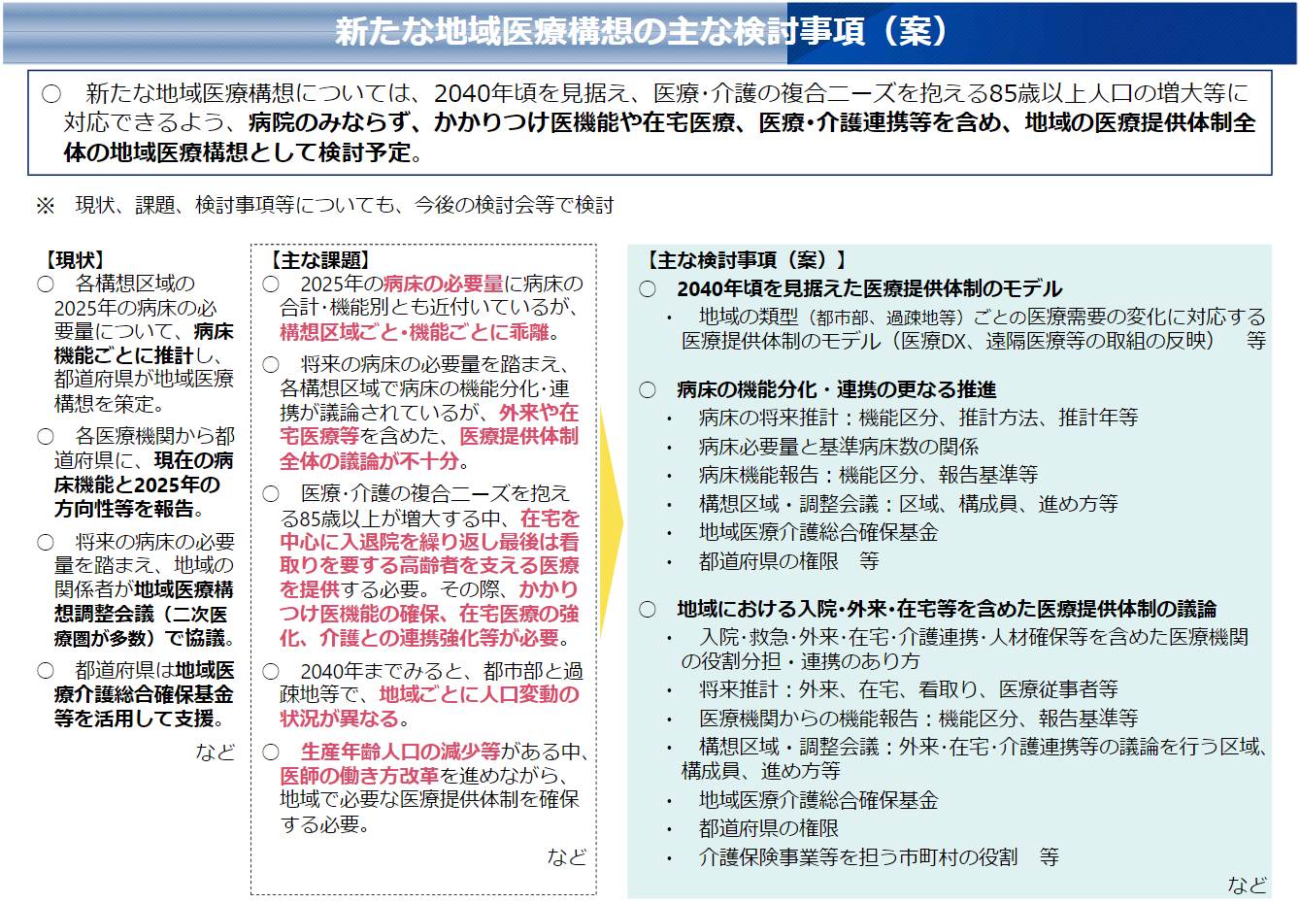Click the heading 地域における入院･外来･在宅等を含めた医療提供体制の議論
Image resolution: width=1300 pixels, height=903 pixels.
point(947,609)
